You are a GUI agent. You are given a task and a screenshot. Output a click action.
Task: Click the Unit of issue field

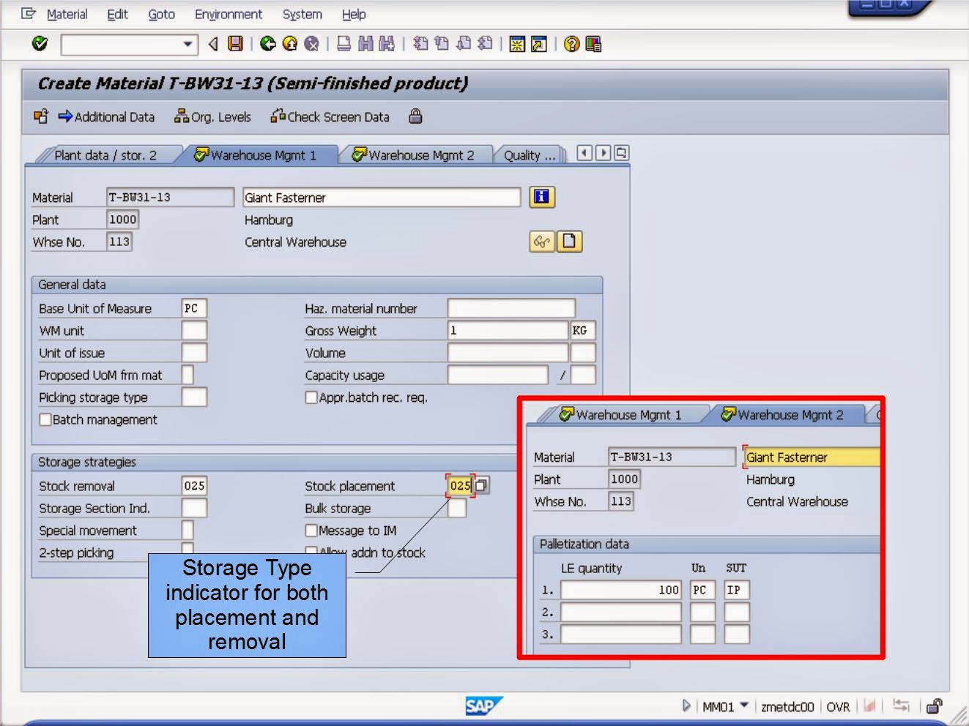[194, 353]
